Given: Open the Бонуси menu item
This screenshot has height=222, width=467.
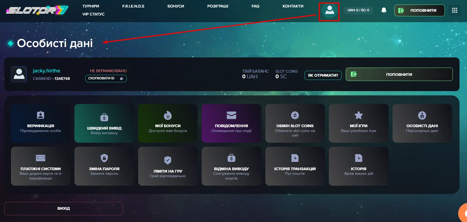Looking at the screenshot, I should (x=176, y=6).
